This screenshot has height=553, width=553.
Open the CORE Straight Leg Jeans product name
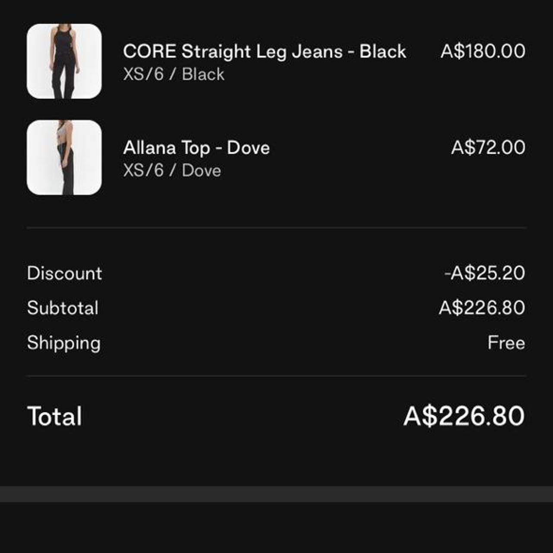point(264,51)
